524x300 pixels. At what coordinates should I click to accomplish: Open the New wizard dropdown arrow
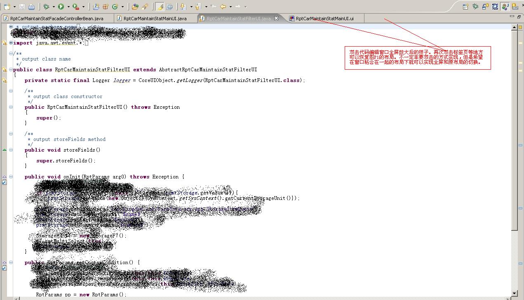coord(14,7)
